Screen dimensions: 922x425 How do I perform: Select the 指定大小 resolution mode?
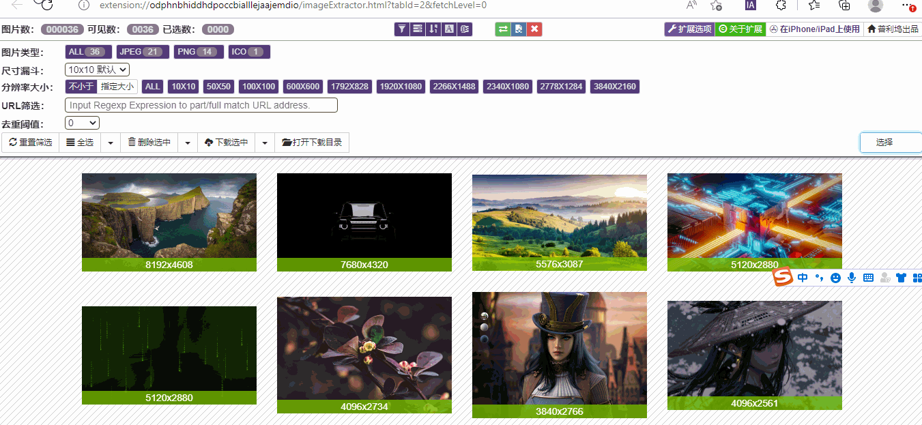(117, 87)
